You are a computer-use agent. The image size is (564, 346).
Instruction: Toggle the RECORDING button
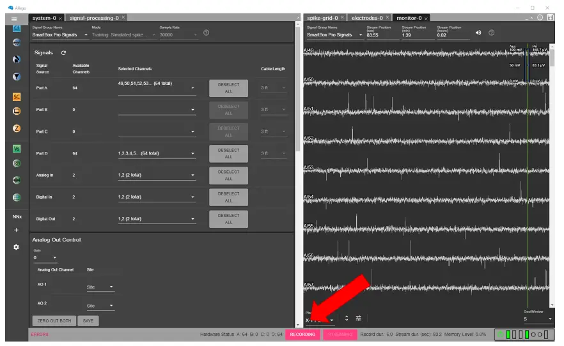click(302, 335)
